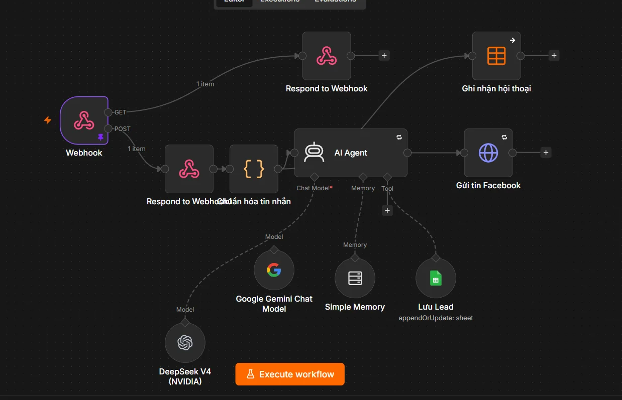Open the DeepSeek V4 (NVIDIA) model node

tap(185, 343)
